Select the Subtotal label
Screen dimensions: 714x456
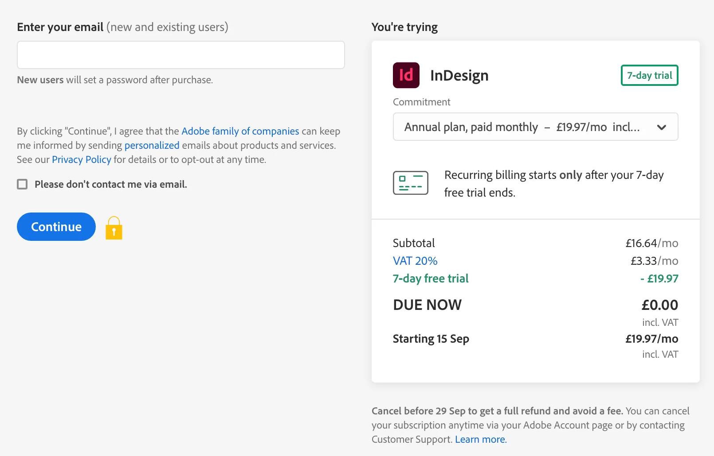point(413,243)
